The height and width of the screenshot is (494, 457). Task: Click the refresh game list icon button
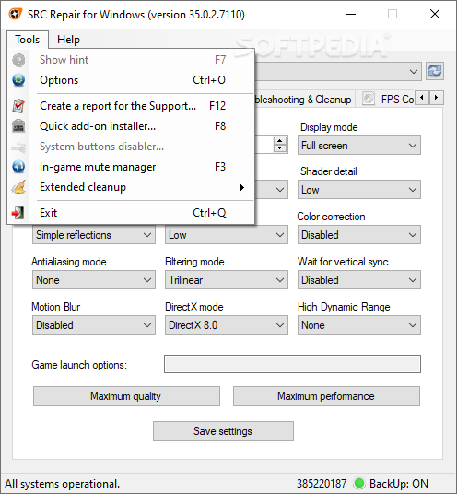point(435,71)
